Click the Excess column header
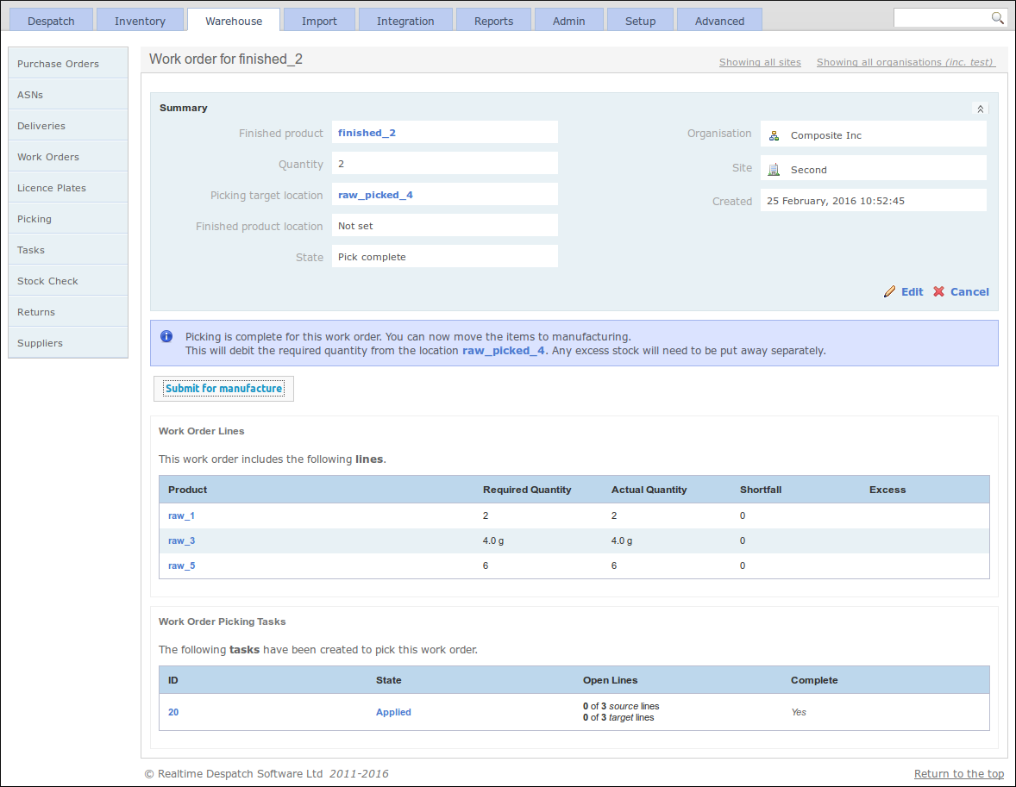1016x787 pixels. point(887,490)
